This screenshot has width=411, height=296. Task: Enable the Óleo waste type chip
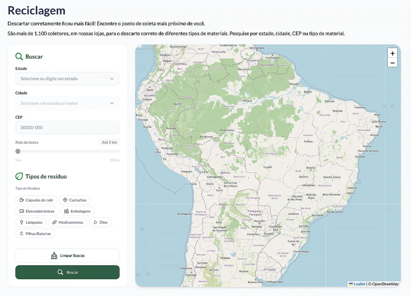click(100, 223)
